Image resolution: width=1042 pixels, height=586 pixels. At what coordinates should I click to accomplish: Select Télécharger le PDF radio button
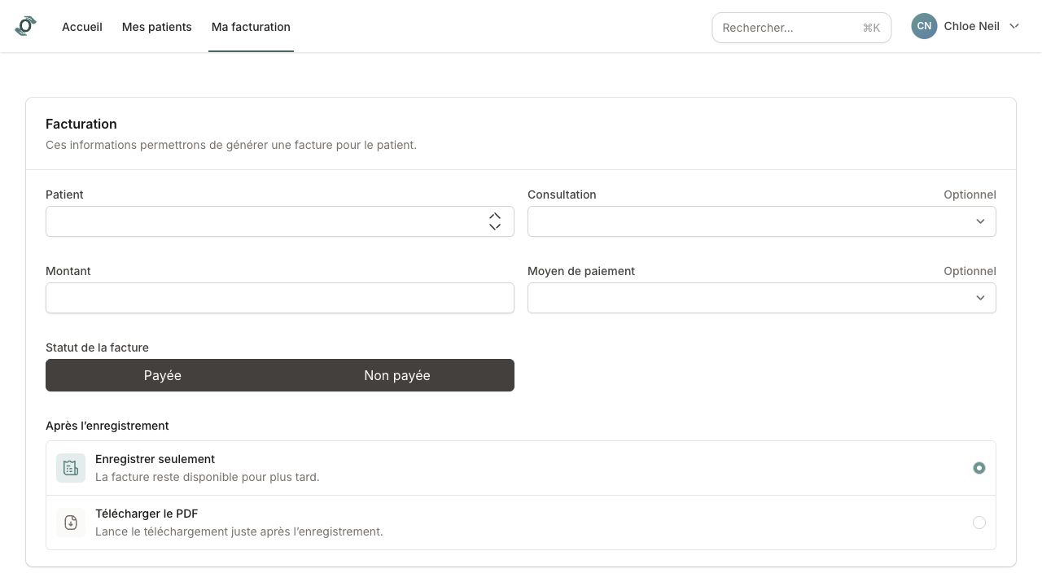click(979, 523)
